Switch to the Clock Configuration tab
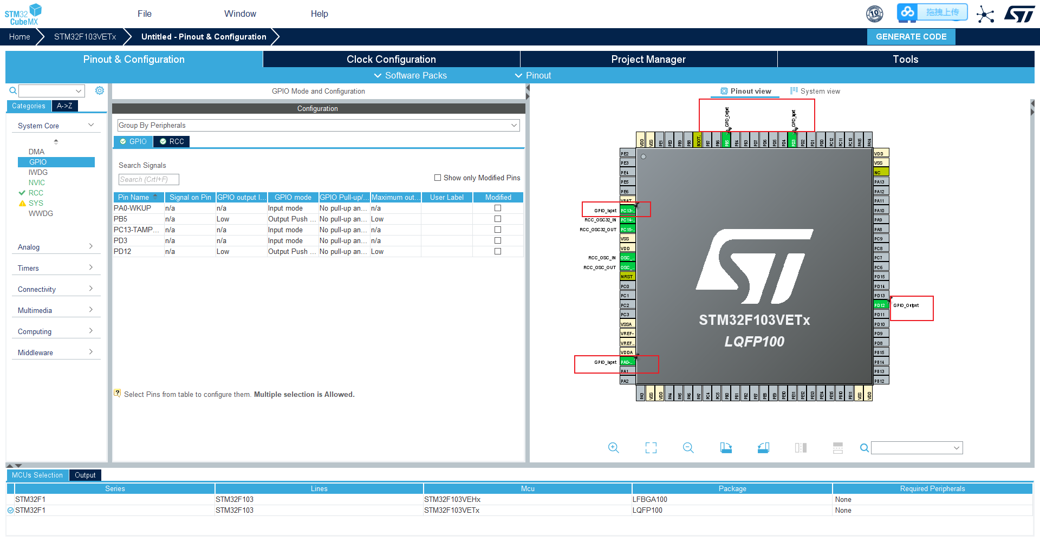Image resolution: width=1040 pixels, height=542 pixels. pyautogui.click(x=391, y=59)
